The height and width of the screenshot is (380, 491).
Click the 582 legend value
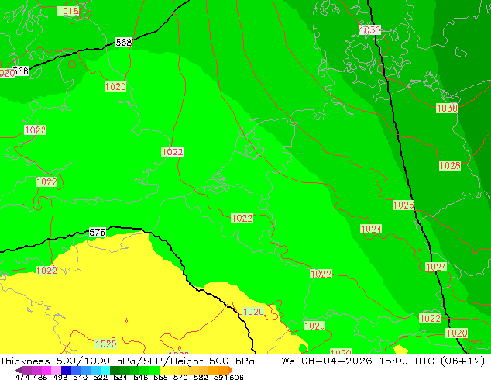(x=201, y=377)
